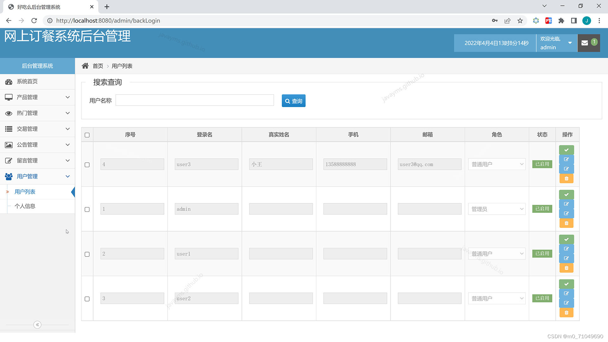Click the green check icon for user1 row
Viewport: 608px width, 342px height.
tap(566, 239)
